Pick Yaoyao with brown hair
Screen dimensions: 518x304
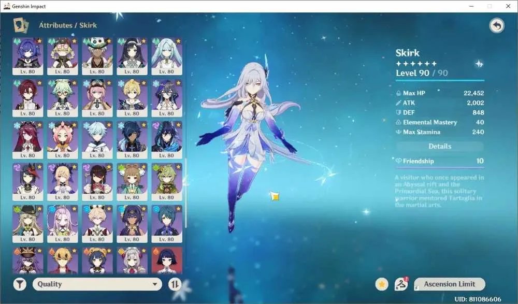point(132,182)
